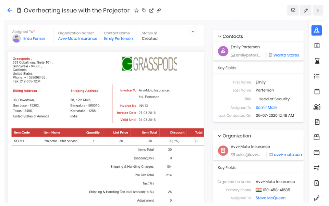Open the tag icon next to title
The height and width of the screenshot is (206, 329).
(x=144, y=11)
